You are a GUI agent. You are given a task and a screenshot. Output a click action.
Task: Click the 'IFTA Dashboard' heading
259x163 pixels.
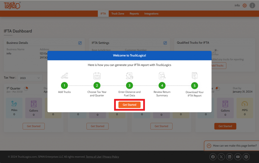[18, 31]
